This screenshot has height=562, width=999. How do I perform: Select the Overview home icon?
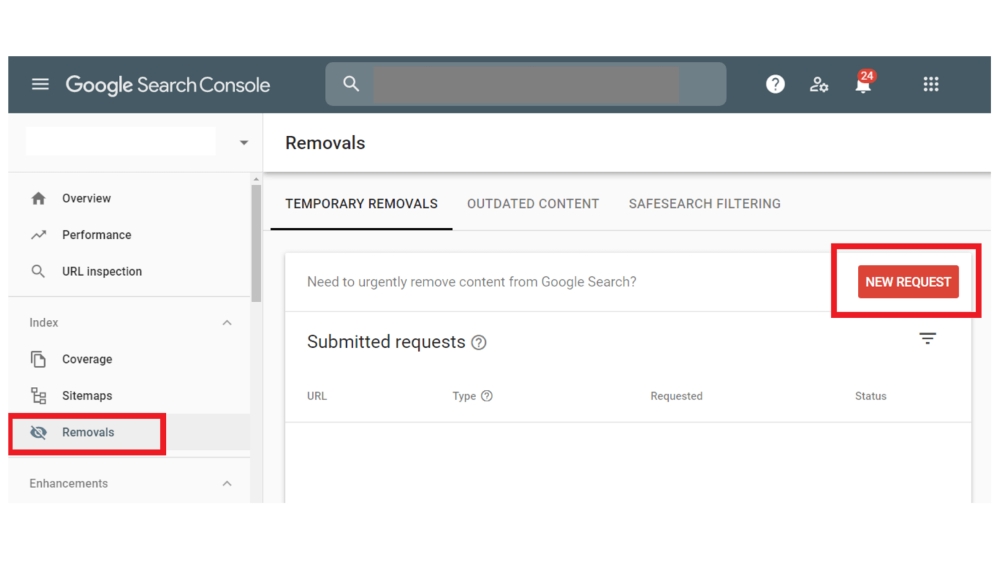38,198
